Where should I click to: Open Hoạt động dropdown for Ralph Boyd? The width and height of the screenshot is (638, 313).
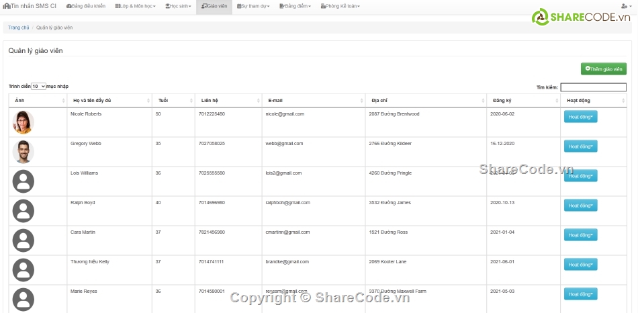(580, 206)
